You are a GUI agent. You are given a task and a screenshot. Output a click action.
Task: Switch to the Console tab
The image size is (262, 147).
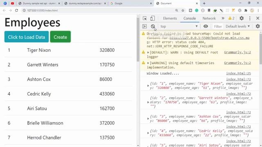click(x=190, y=18)
